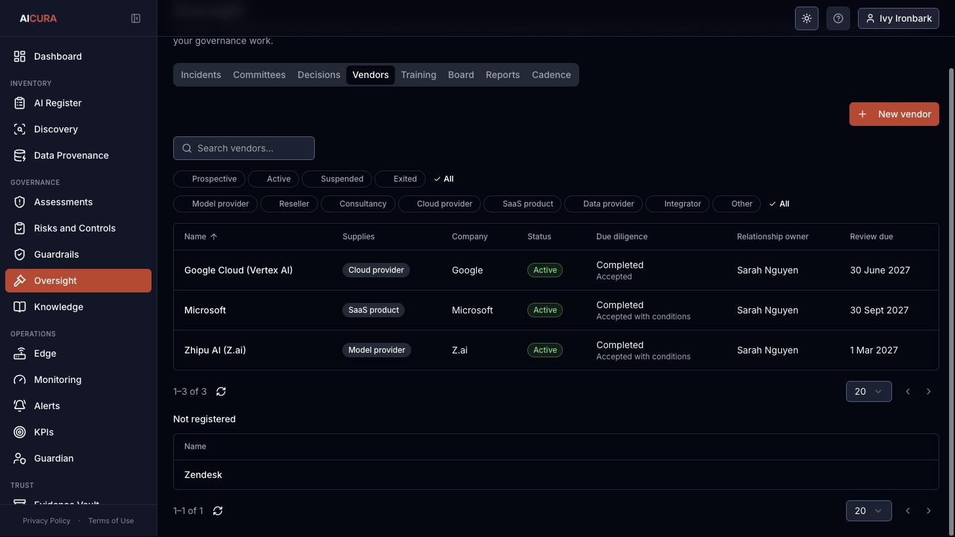Go to next vendors page
Image resolution: width=955 pixels, height=537 pixels.
click(929, 391)
